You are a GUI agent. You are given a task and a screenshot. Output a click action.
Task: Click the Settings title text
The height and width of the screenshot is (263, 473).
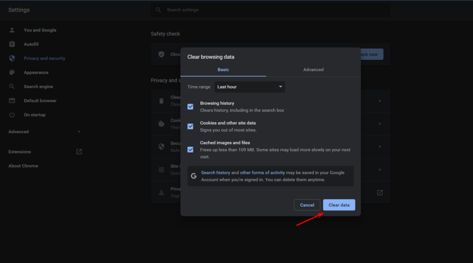(x=19, y=10)
